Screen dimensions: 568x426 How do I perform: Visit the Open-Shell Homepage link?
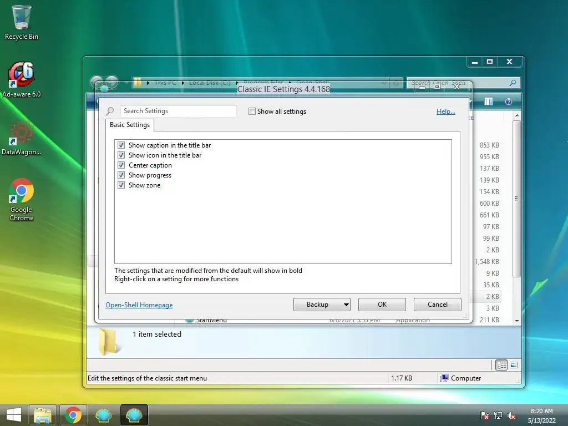click(139, 305)
